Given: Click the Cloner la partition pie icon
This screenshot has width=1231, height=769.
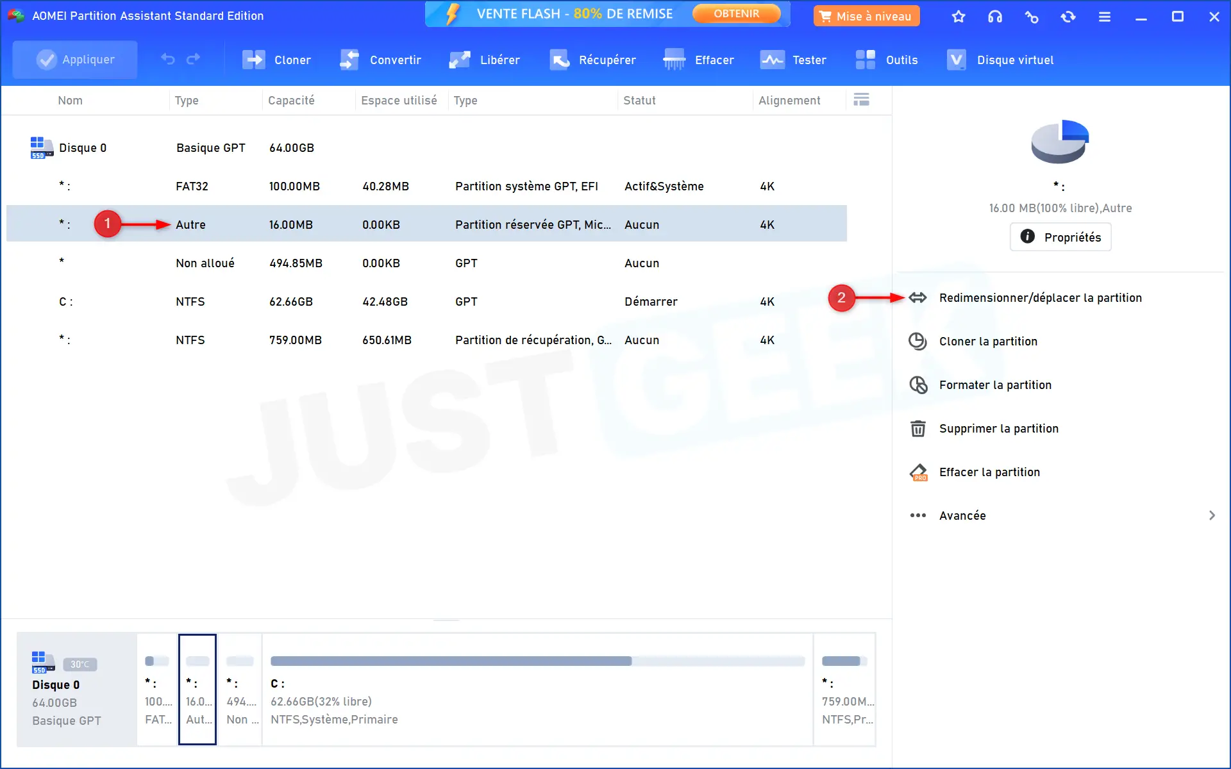Looking at the screenshot, I should click(917, 342).
